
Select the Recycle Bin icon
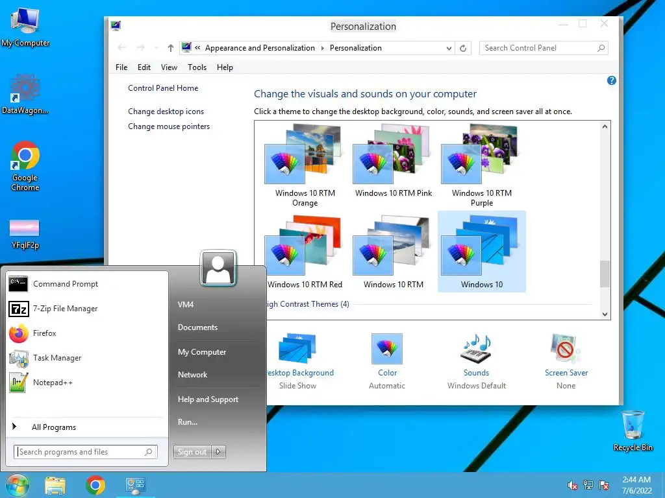click(x=633, y=431)
